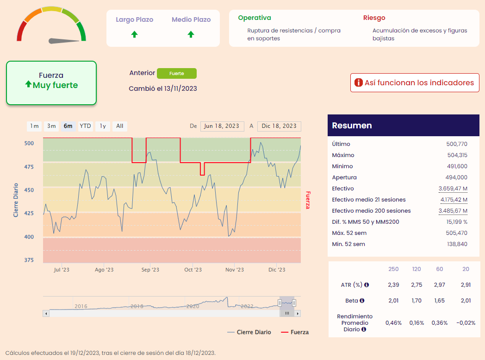Show the full history with All
The height and width of the screenshot is (360, 485).
[x=119, y=126]
